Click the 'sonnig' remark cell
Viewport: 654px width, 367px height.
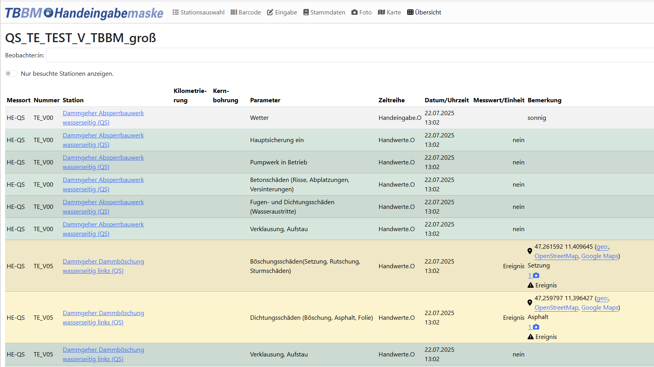coord(537,118)
